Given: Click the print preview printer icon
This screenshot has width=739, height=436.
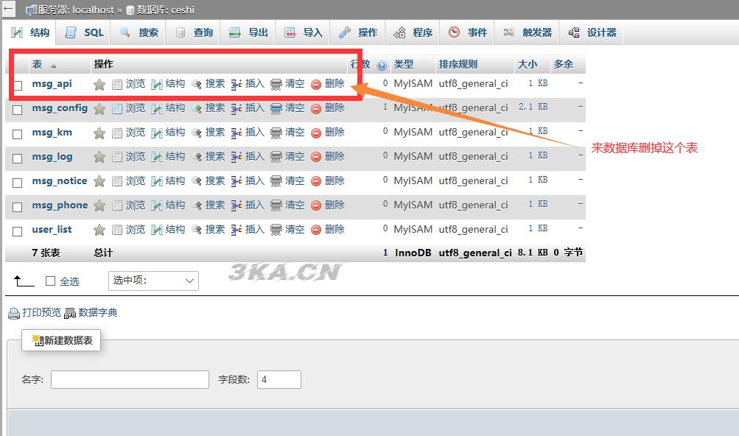Looking at the screenshot, I should pos(14,314).
